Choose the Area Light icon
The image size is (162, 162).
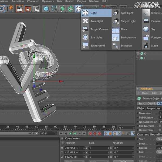(86, 21)
